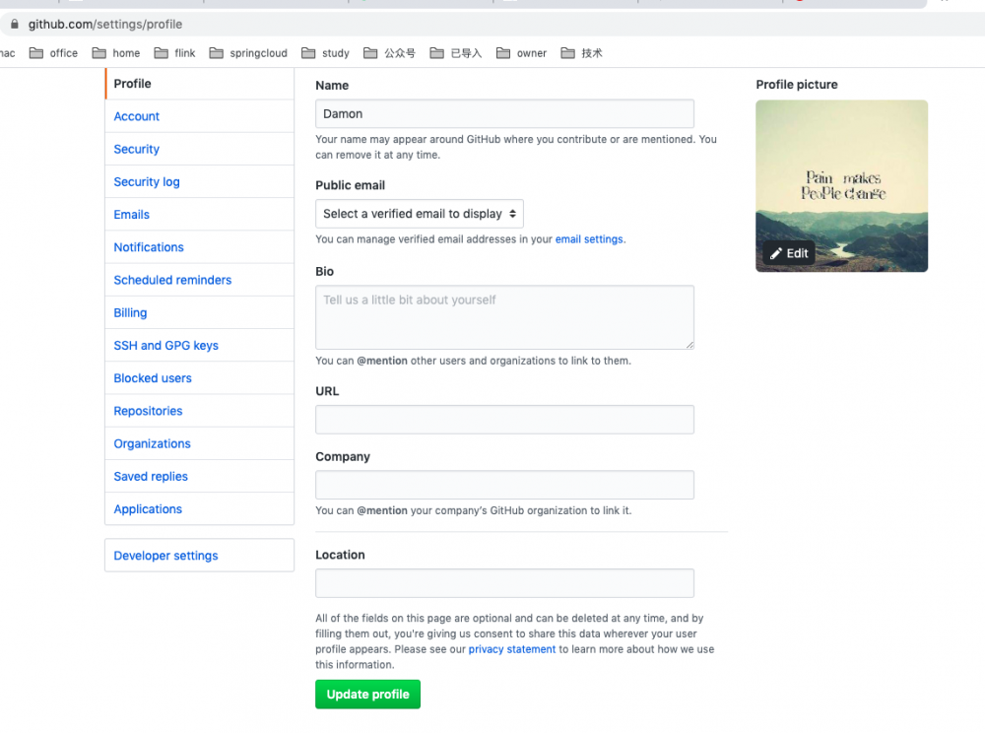985x733 pixels.
Task: Open the 公众号 bookmarks folder
Action: point(389,53)
